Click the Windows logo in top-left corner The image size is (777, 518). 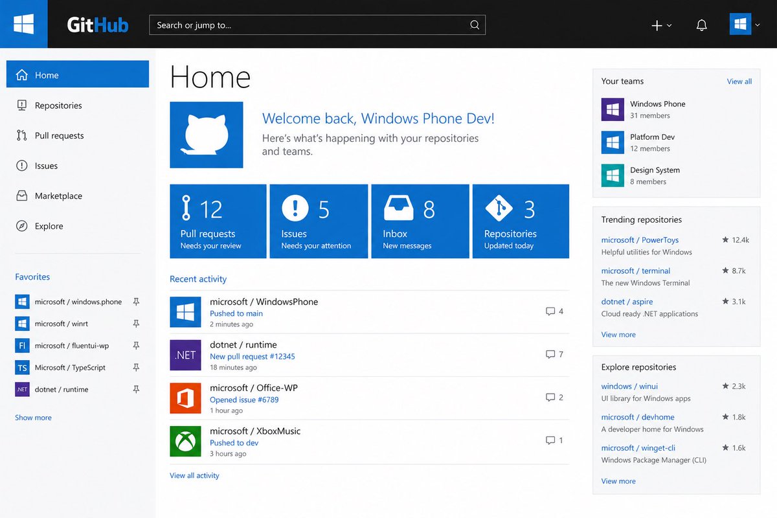[24, 24]
